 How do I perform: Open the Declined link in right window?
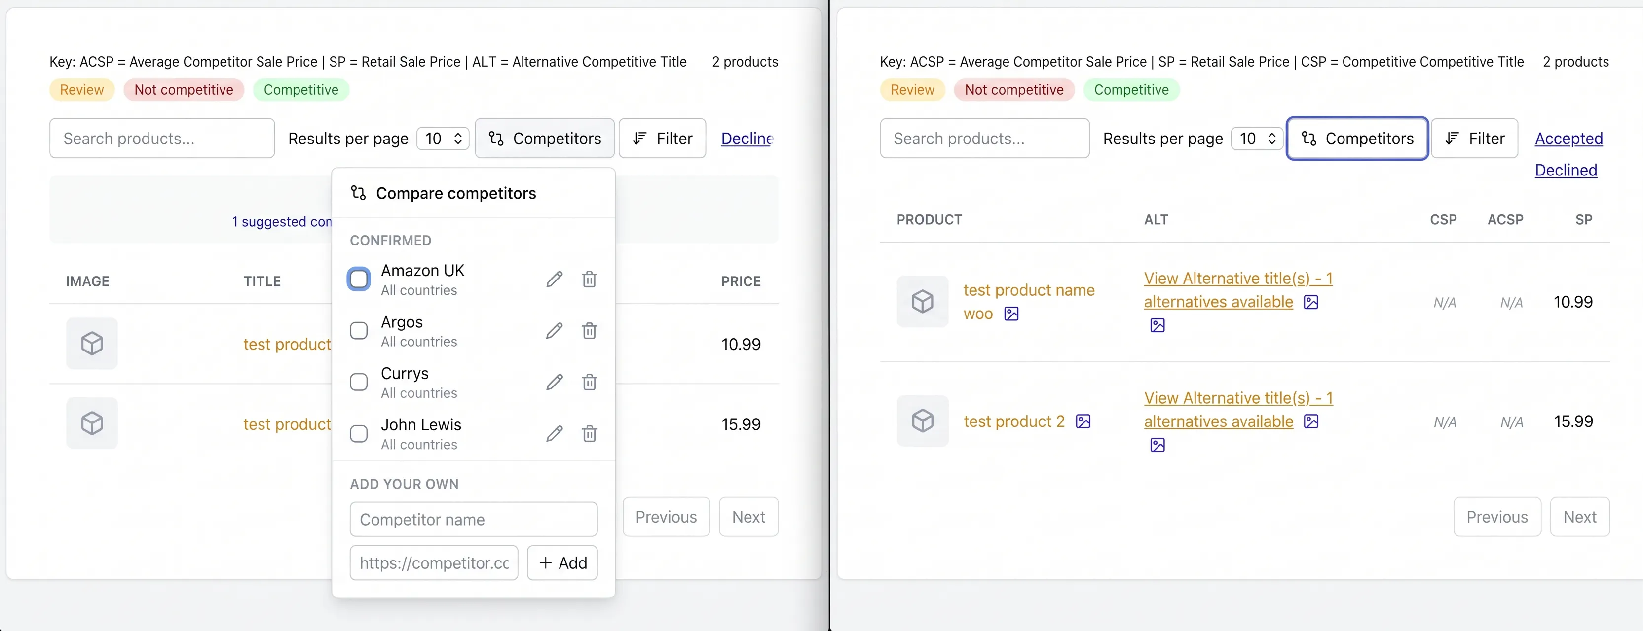coord(1566,170)
